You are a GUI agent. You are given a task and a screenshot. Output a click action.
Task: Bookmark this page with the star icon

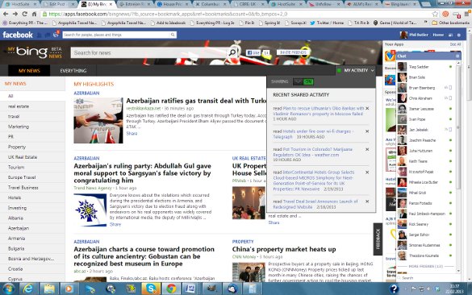pos(435,14)
